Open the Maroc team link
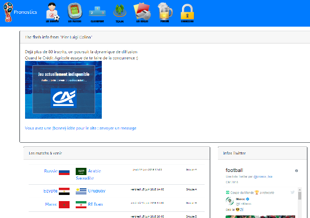Image resolution: width=310 pixels, height=218 pixels. click(x=51, y=204)
